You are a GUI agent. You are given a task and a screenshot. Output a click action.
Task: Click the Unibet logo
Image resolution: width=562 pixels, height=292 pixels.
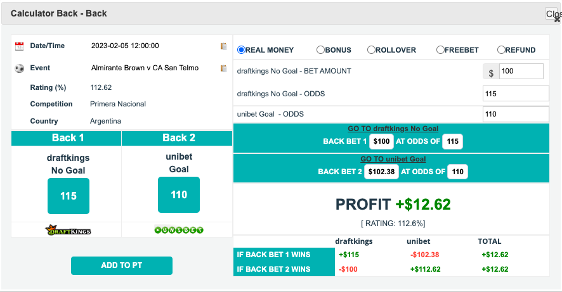(179, 230)
